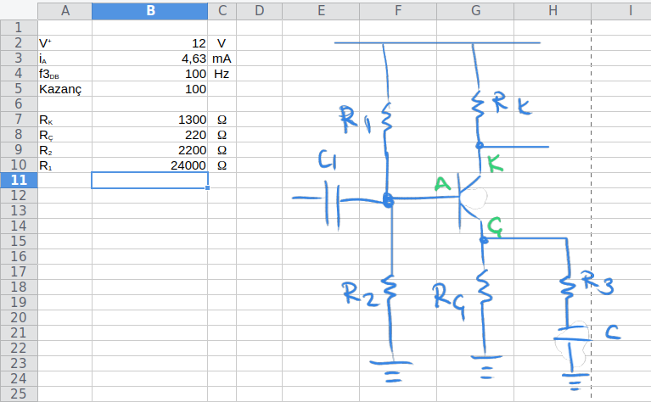Select column header B

[150, 11]
